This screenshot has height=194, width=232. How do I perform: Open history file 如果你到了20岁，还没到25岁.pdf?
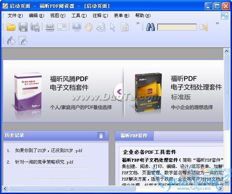tap(49, 151)
